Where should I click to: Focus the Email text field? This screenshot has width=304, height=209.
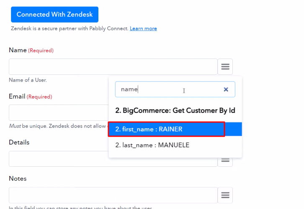tap(59, 112)
